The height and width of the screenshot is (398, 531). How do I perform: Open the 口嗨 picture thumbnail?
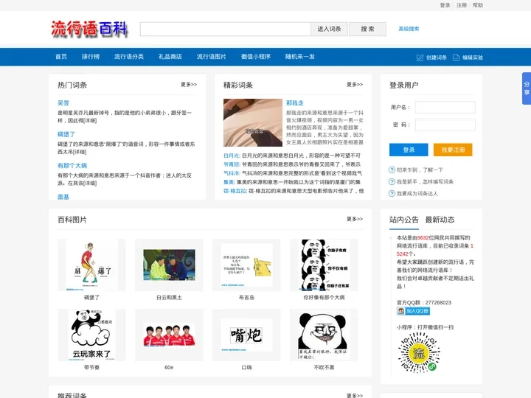[x=246, y=335]
